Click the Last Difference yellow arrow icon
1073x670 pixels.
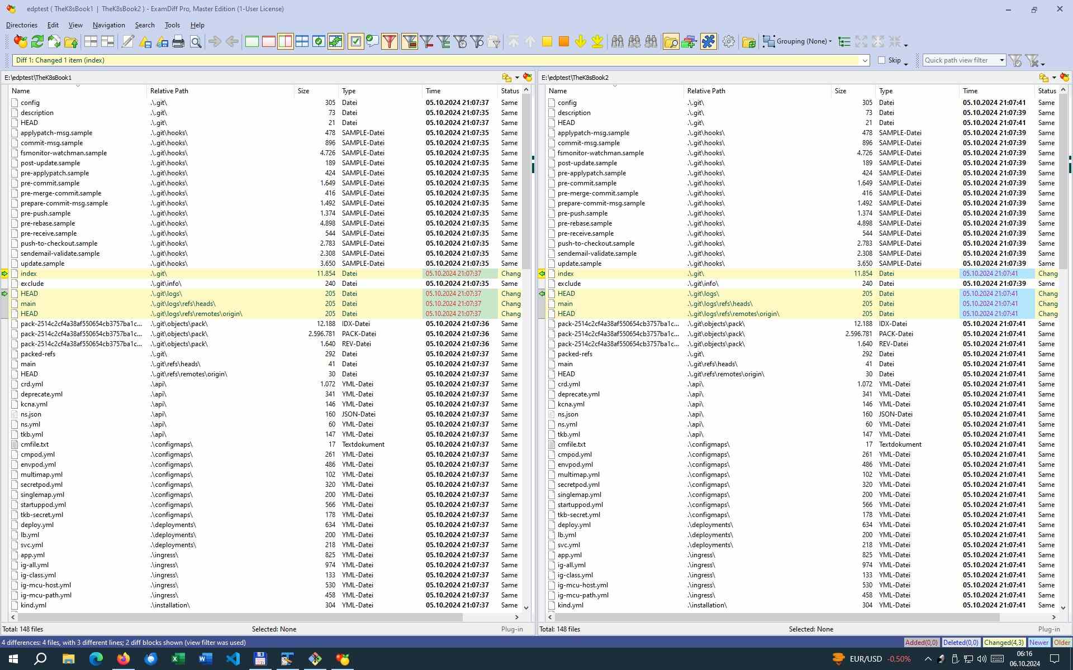597,41
